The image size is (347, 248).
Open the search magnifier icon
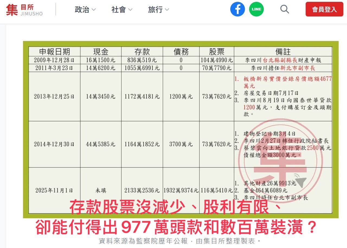(x=284, y=9)
